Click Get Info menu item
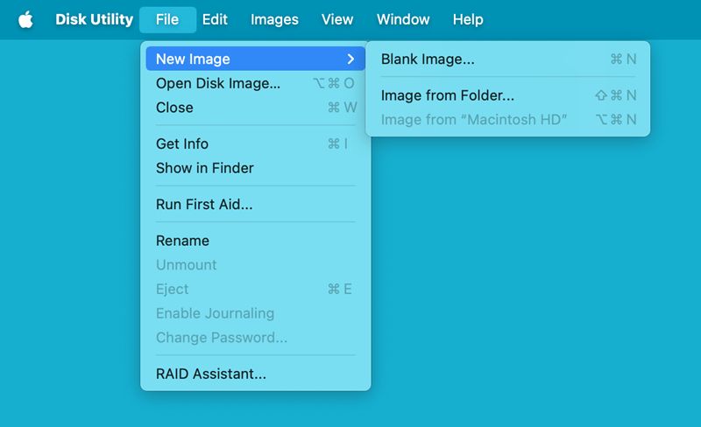This screenshot has height=427, width=701. point(182,143)
